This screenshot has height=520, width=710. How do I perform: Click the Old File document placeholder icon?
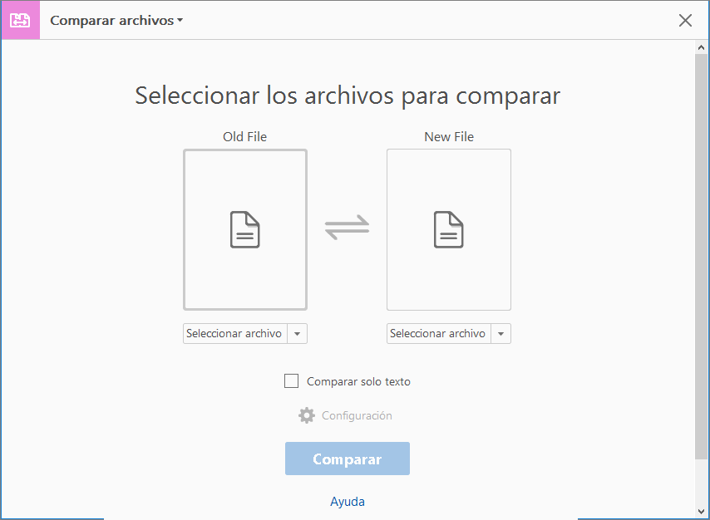[244, 229]
